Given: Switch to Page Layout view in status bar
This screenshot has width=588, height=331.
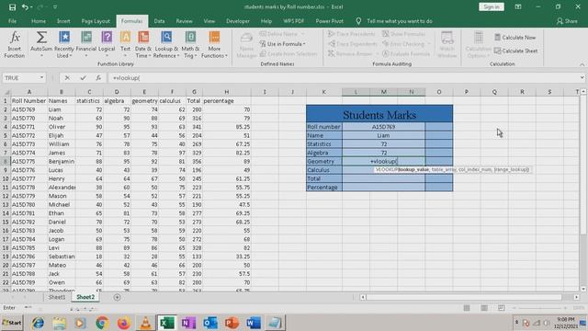Looking at the screenshot, I should pos(484,308).
